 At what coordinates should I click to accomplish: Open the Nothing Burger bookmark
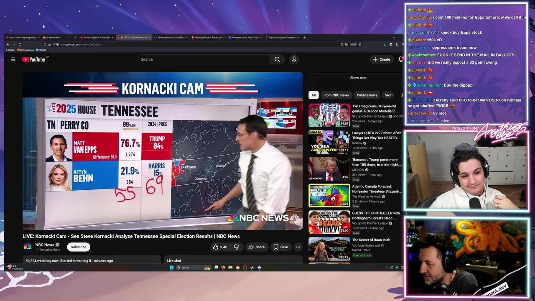tap(25, 50)
